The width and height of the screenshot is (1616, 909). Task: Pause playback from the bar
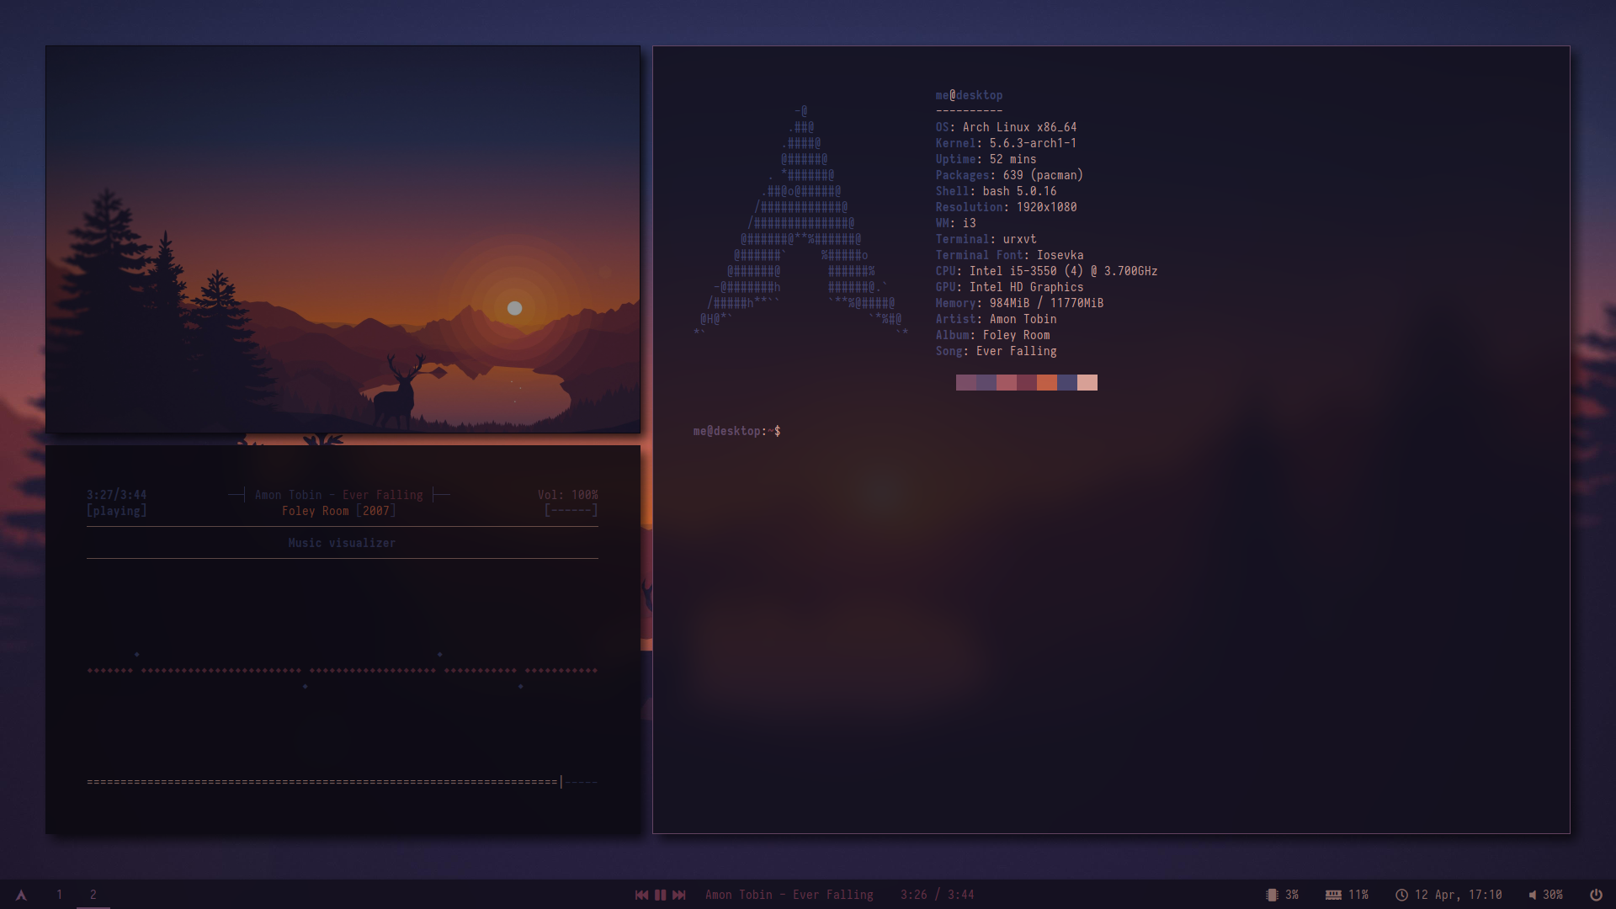[x=661, y=895]
